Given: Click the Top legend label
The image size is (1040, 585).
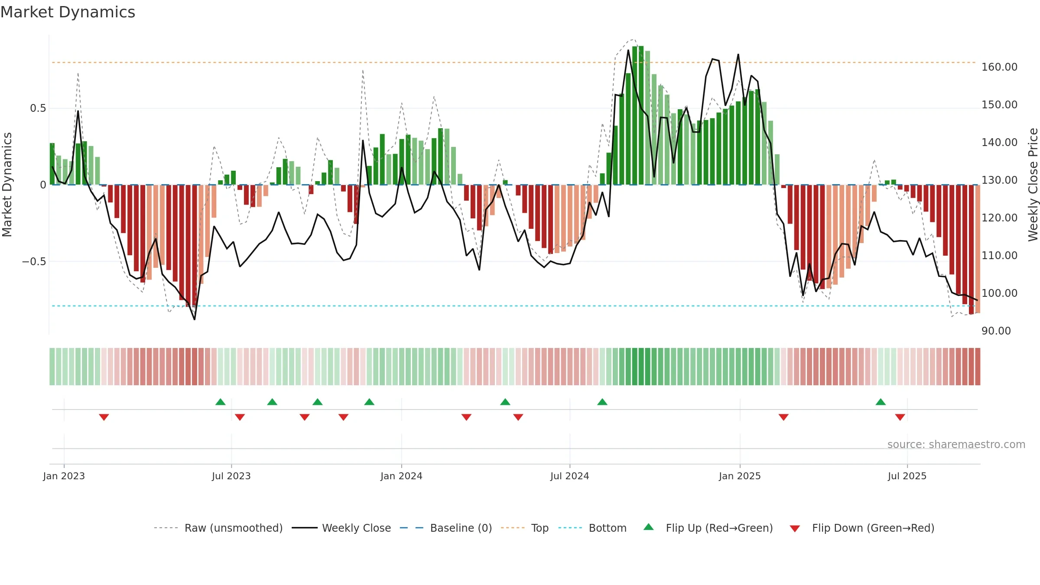Looking at the screenshot, I should 540,528.
